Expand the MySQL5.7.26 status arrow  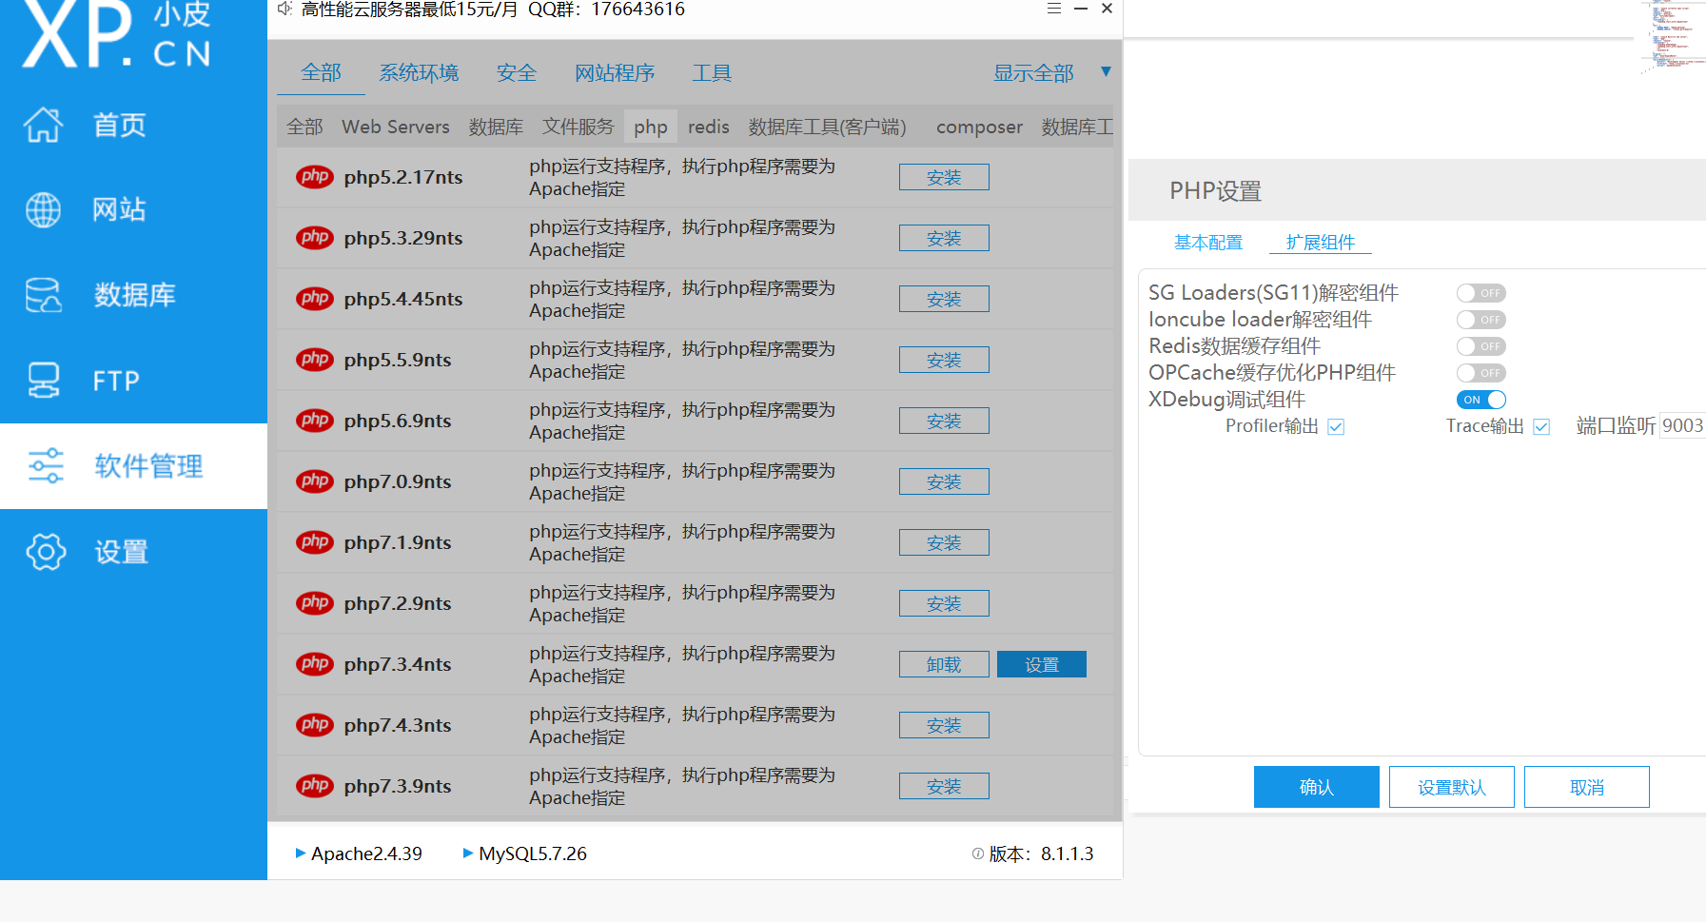point(468,853)
